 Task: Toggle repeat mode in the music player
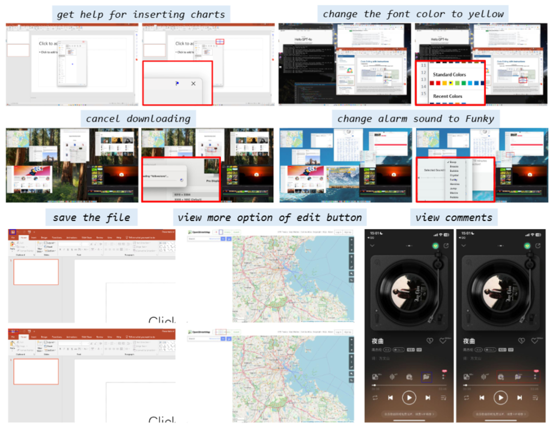click(x=375, y=397)
